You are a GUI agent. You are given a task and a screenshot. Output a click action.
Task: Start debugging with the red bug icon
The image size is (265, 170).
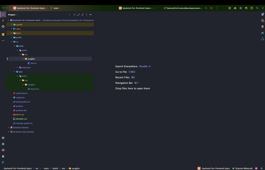[x=211, y=8]
